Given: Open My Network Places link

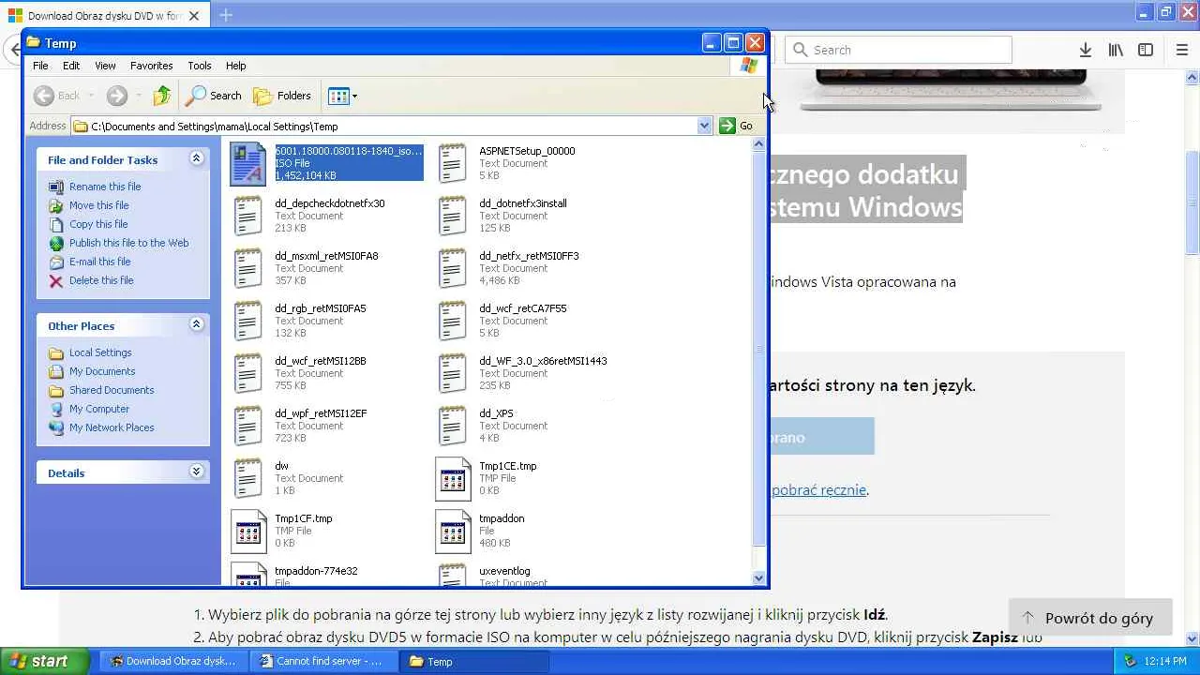Looking at the screenshot, I should point(112,427).
